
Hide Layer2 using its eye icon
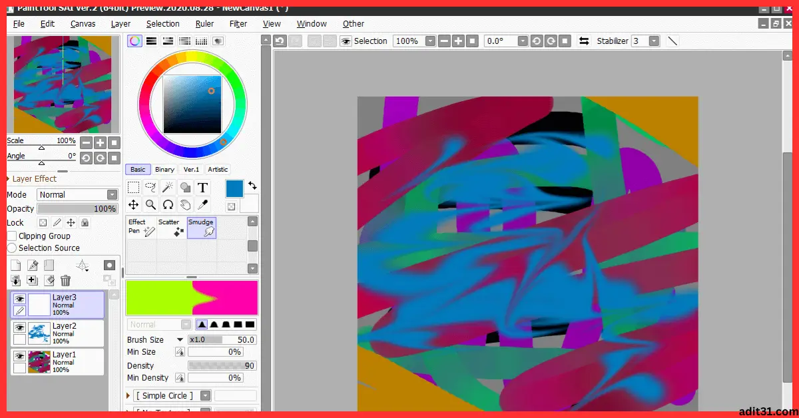[19, 327]
